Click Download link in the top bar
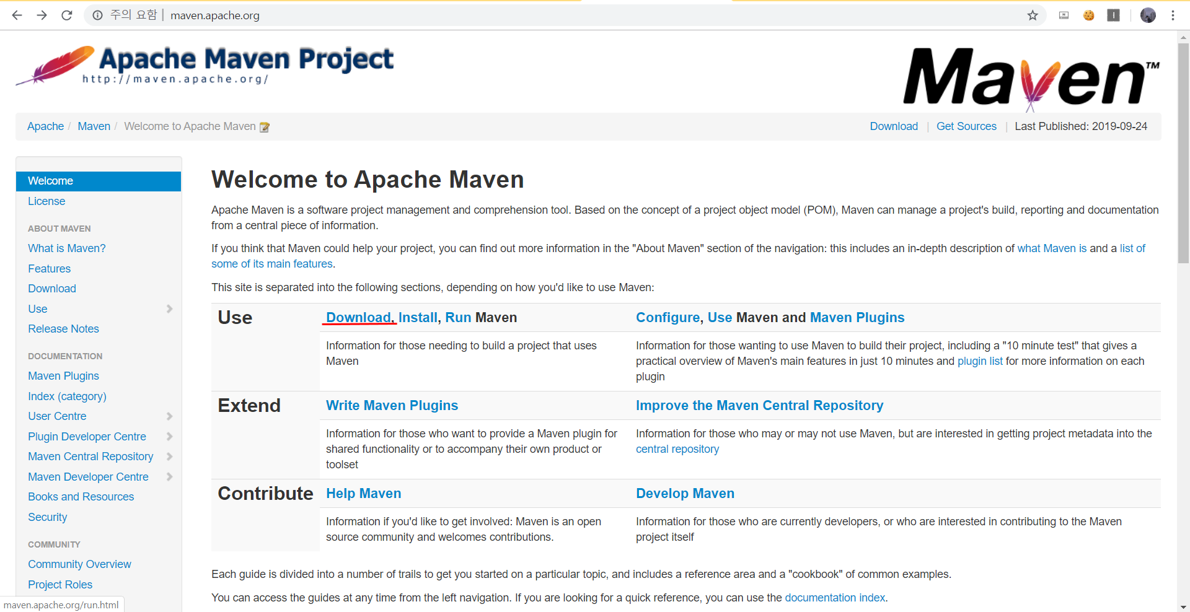Screen dimensions: 1190x612 [894, 126]
